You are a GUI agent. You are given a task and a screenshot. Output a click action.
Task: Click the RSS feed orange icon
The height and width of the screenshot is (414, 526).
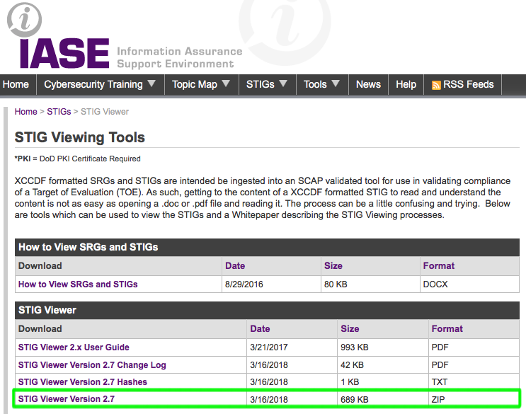click(x=436, y=85)
